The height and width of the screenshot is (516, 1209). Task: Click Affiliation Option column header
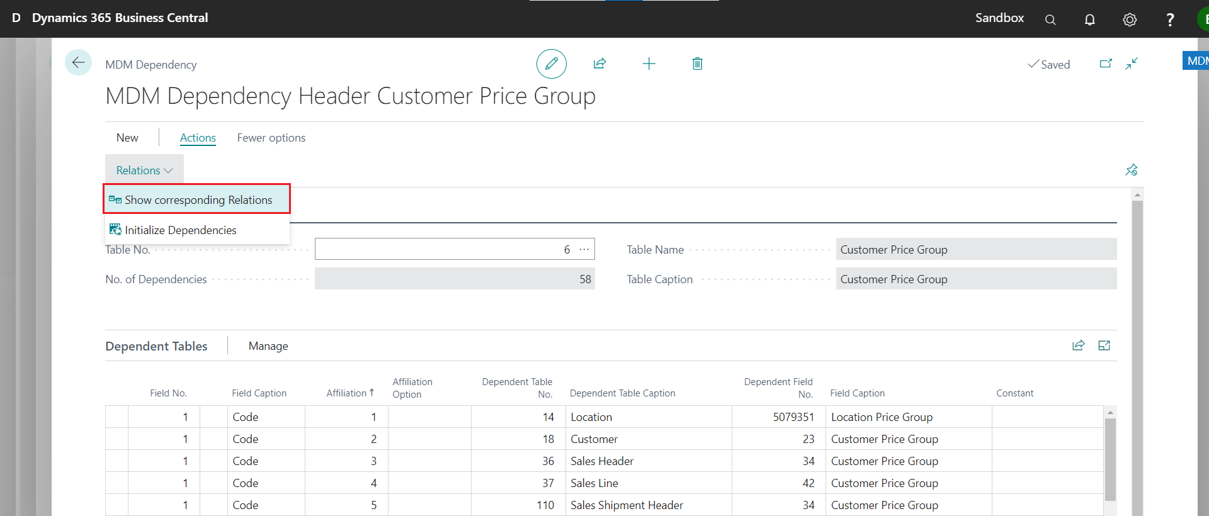[412, 388]
